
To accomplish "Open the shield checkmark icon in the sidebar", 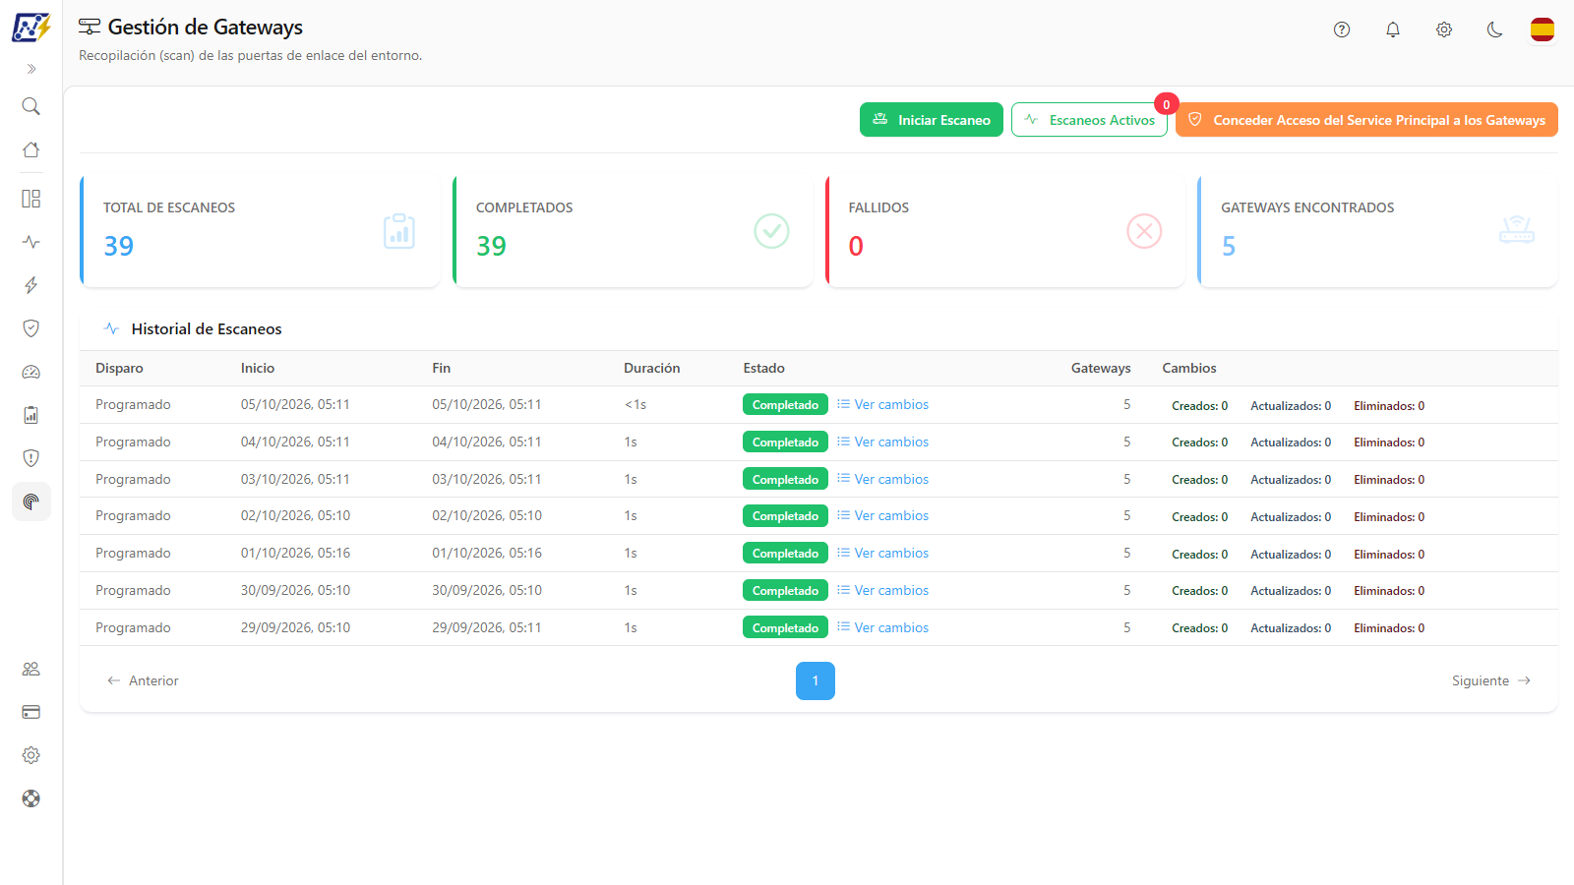I will (x=31, y=328).
